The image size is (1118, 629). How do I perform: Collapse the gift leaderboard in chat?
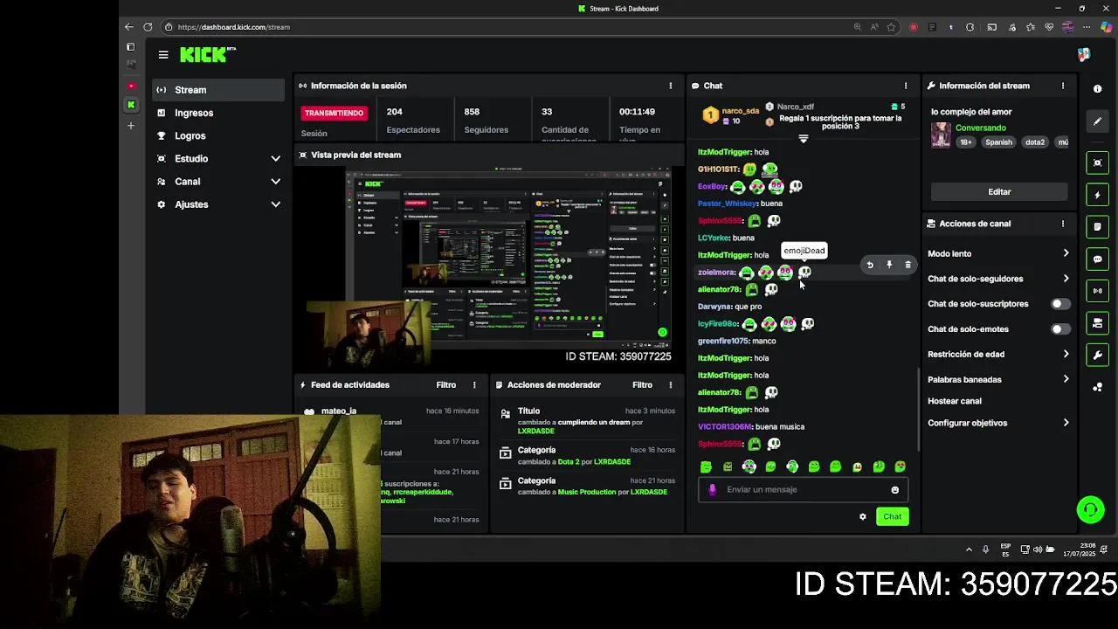point(804,138)
